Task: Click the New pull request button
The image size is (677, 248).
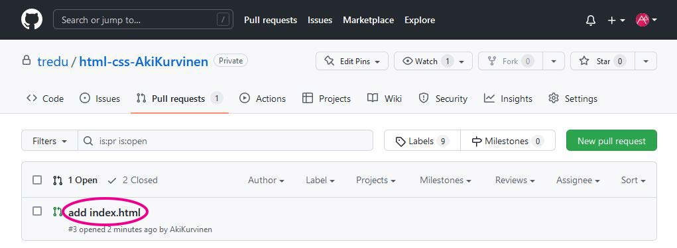Action: coord(611,141)
